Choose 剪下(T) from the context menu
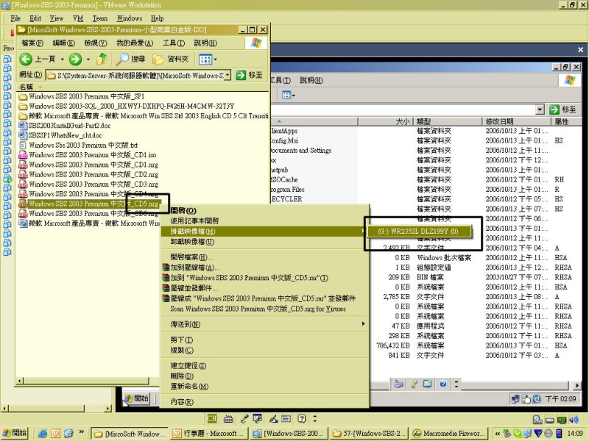The height and width of the screenshot is (441, 589). tap(264, 340)
